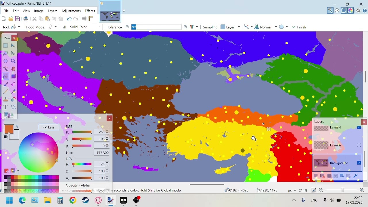
Task: Expand the image list arrow
Action: [x=124, y=11]
